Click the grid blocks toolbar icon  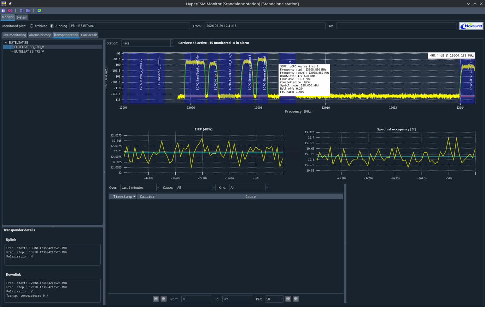point(28,11)
